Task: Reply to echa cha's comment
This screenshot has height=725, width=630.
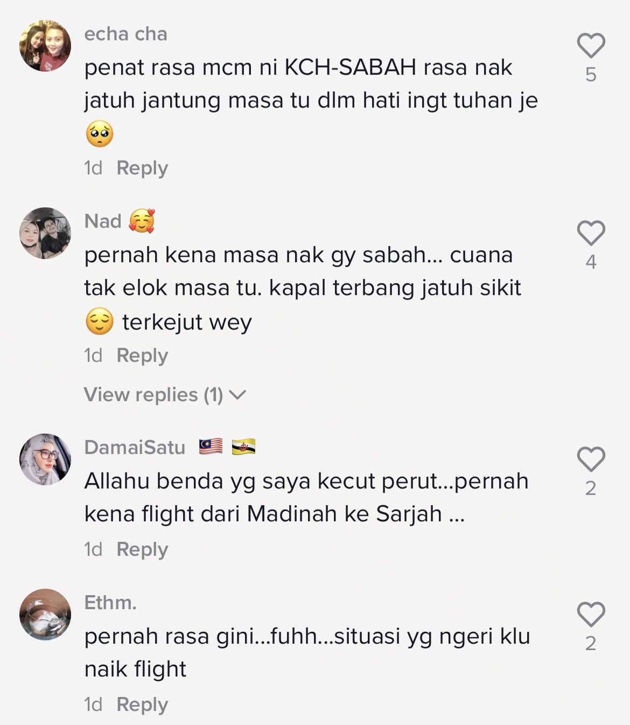Action: click(142, 168)
